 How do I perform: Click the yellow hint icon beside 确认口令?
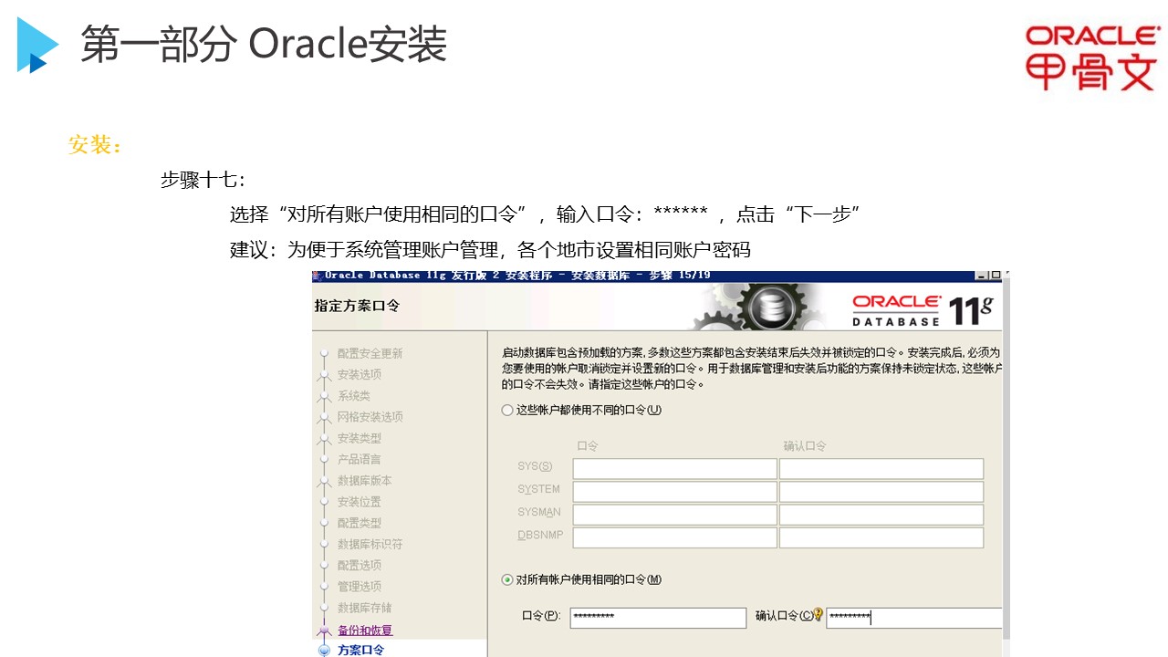pos(819,615)
